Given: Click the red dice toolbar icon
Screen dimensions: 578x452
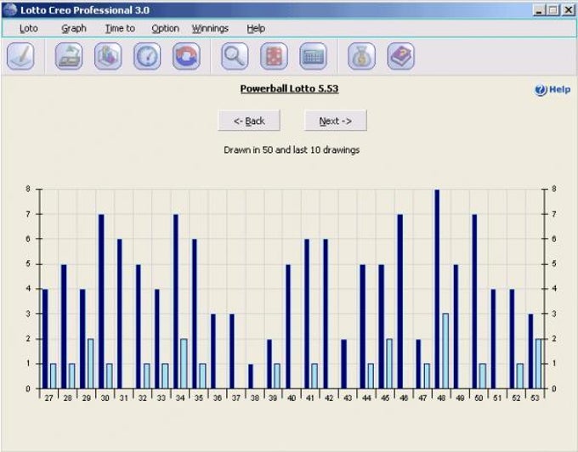Looking at the screenshot, I should tap(274, 56).
